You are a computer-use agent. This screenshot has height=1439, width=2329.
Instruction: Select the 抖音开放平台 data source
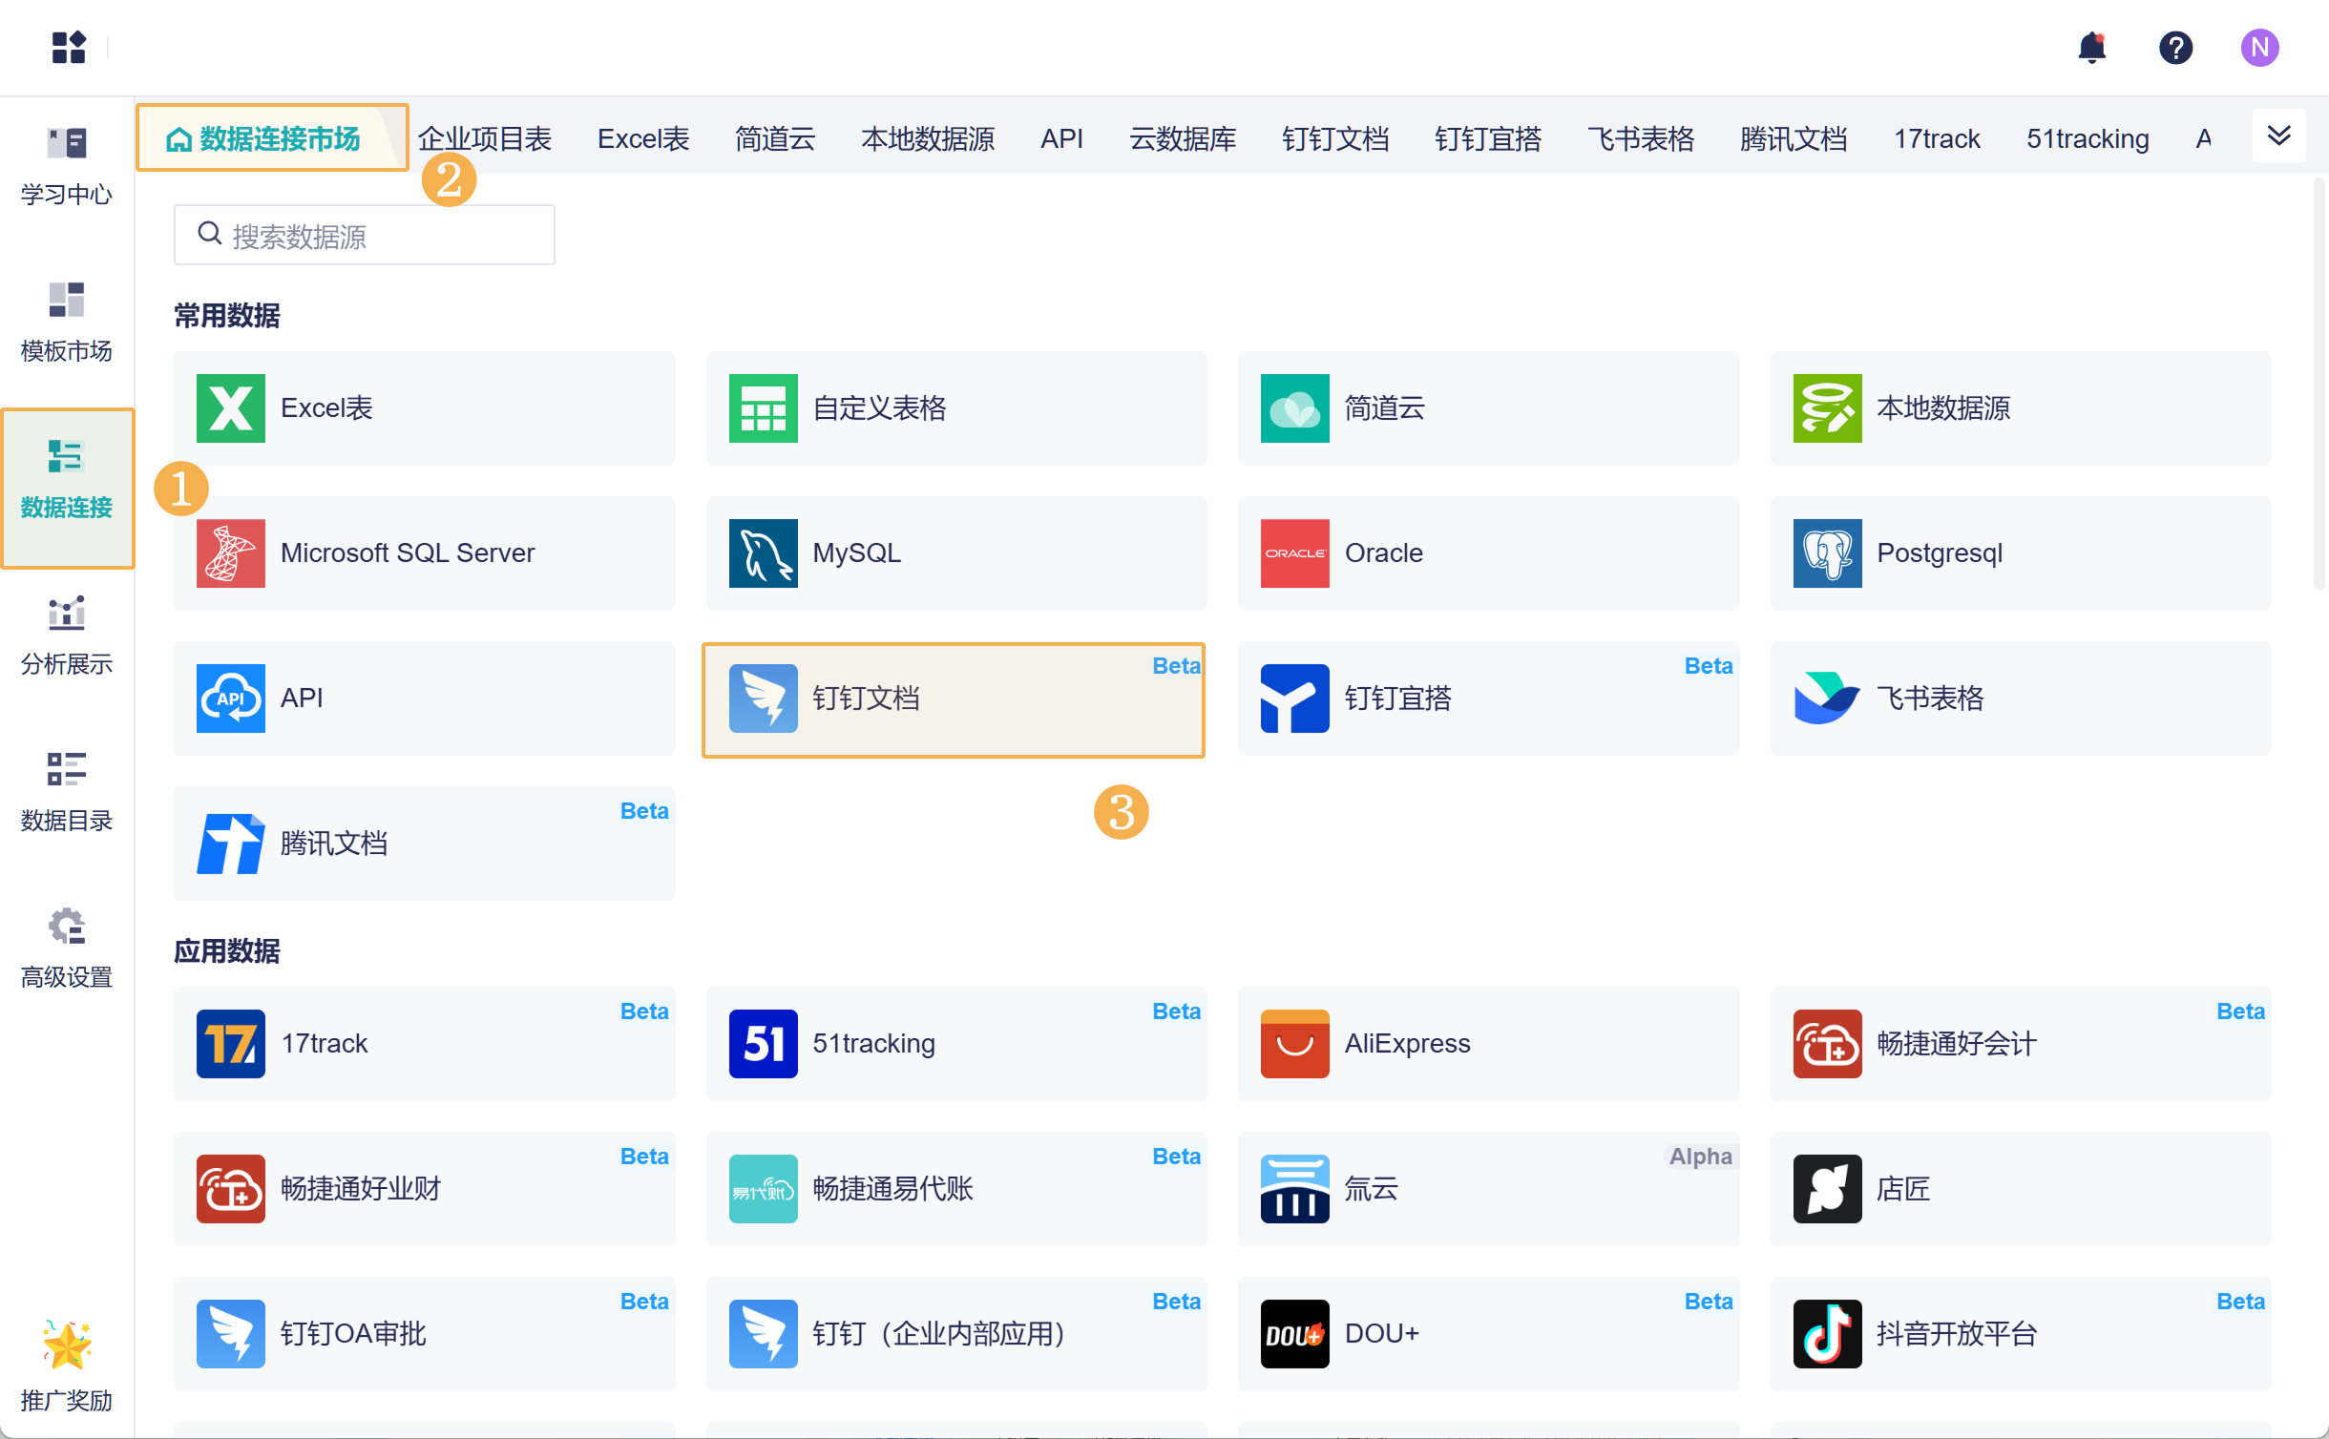coord(2020,1333)
